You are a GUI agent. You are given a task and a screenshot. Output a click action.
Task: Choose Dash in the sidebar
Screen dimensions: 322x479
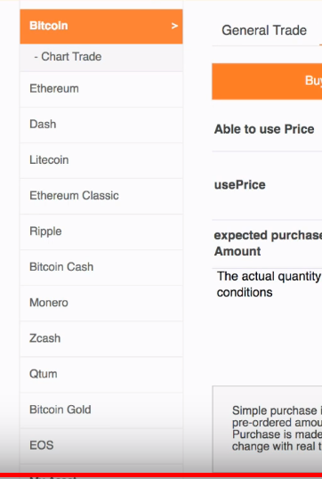click(x=101, y=125)
